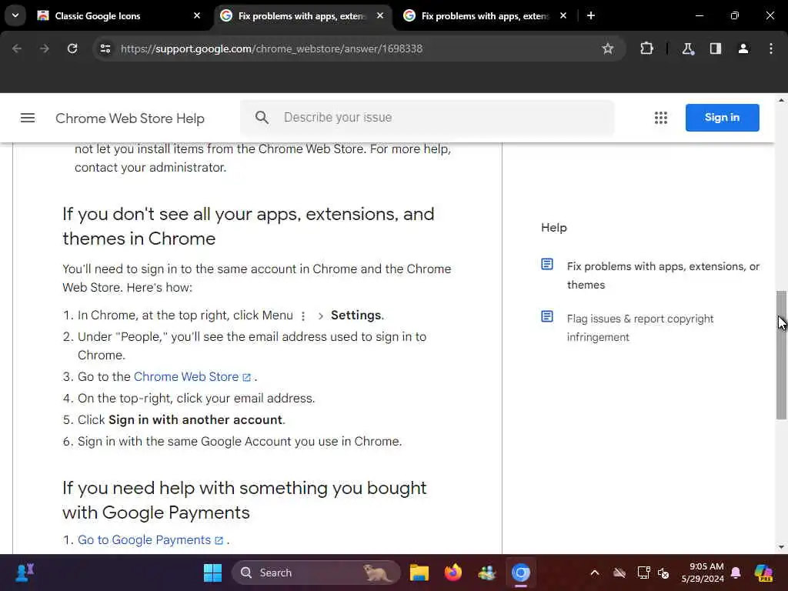Screen dimensions: 788x591
Task: Close the Classic Google Icons tab
Action: tap(197, 16)
